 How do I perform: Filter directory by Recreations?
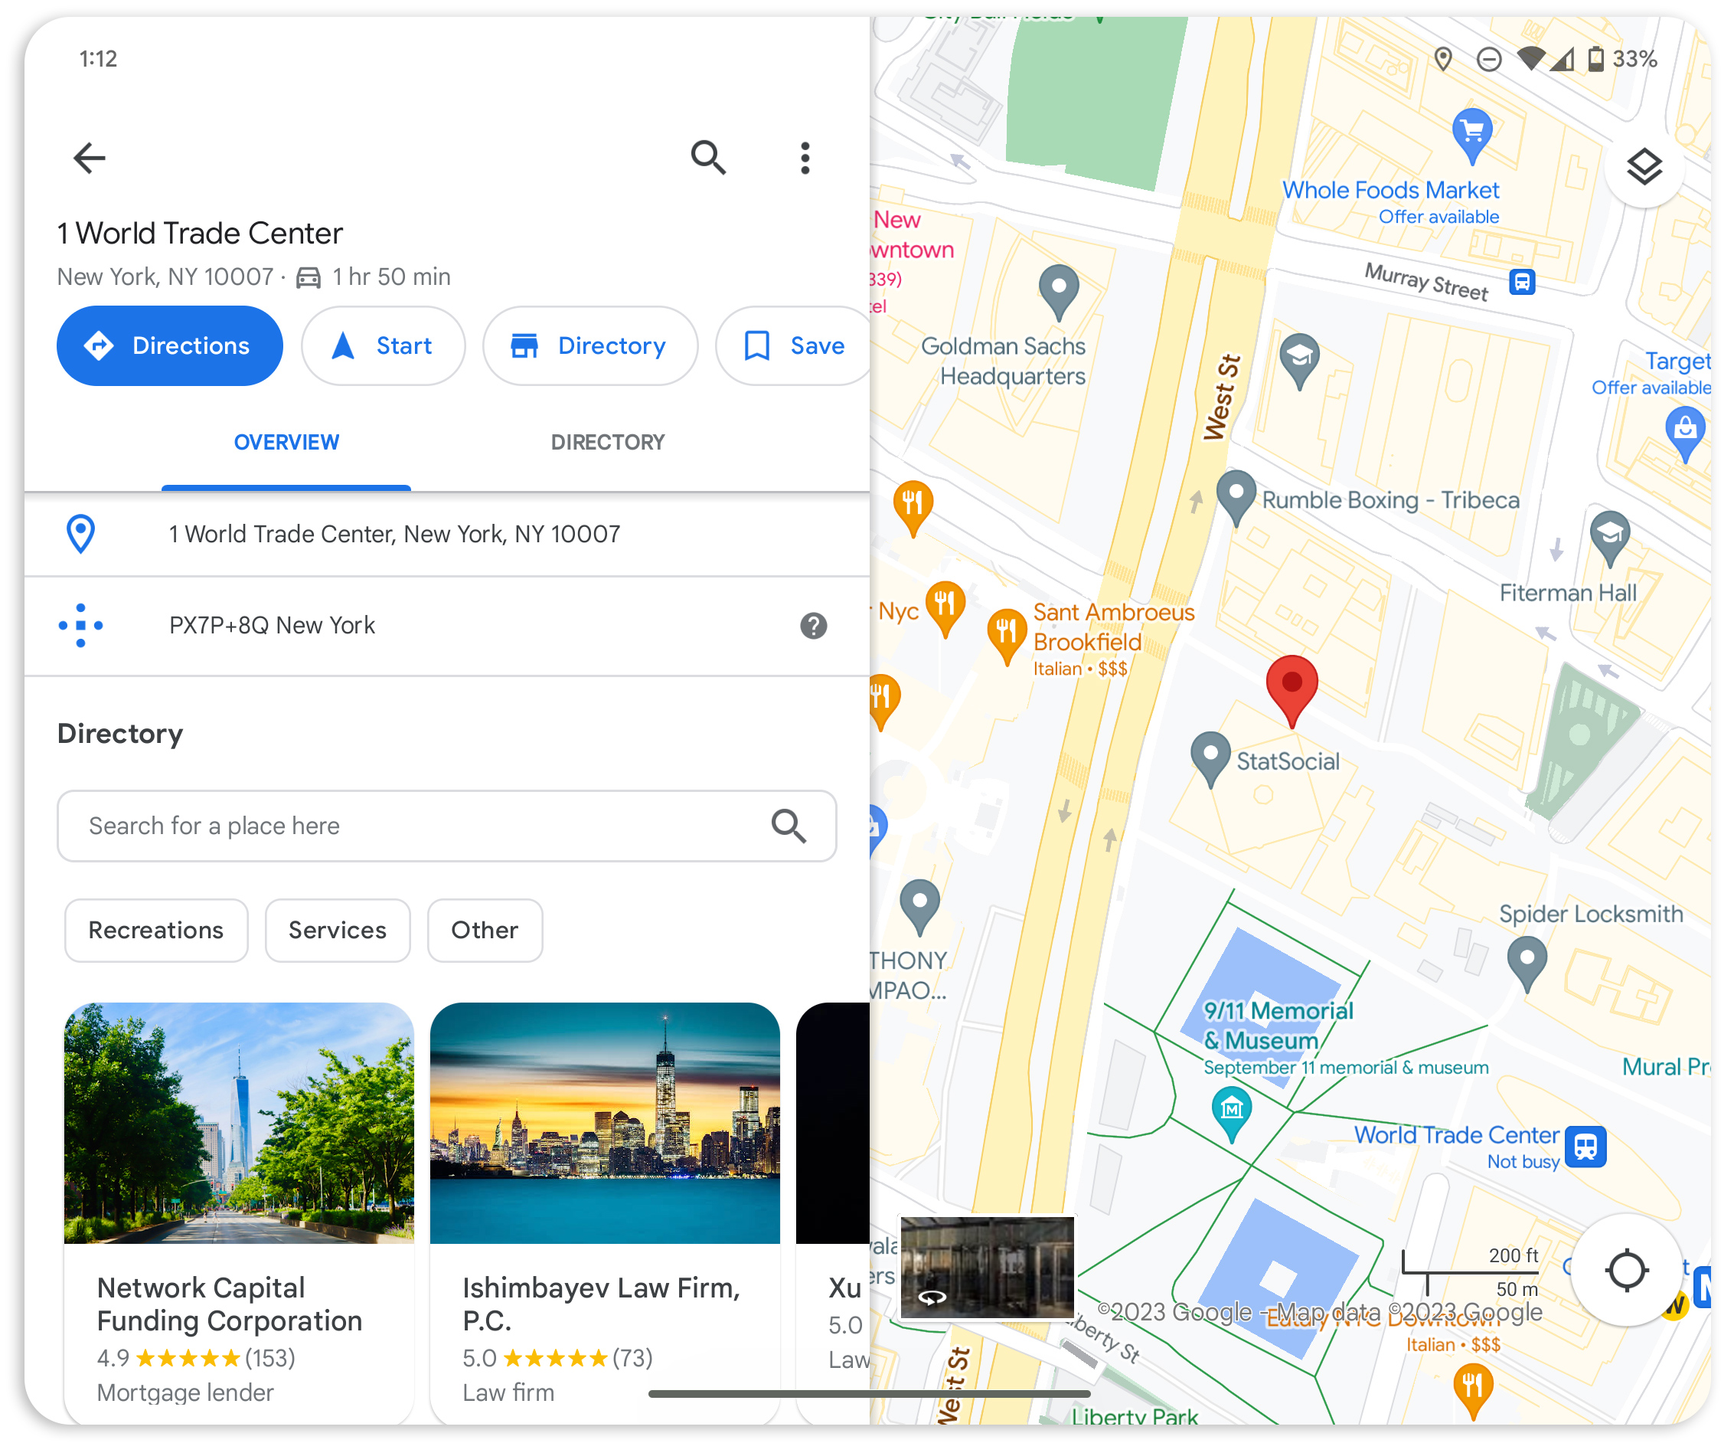pyautogui.click(x=156, y=931)
